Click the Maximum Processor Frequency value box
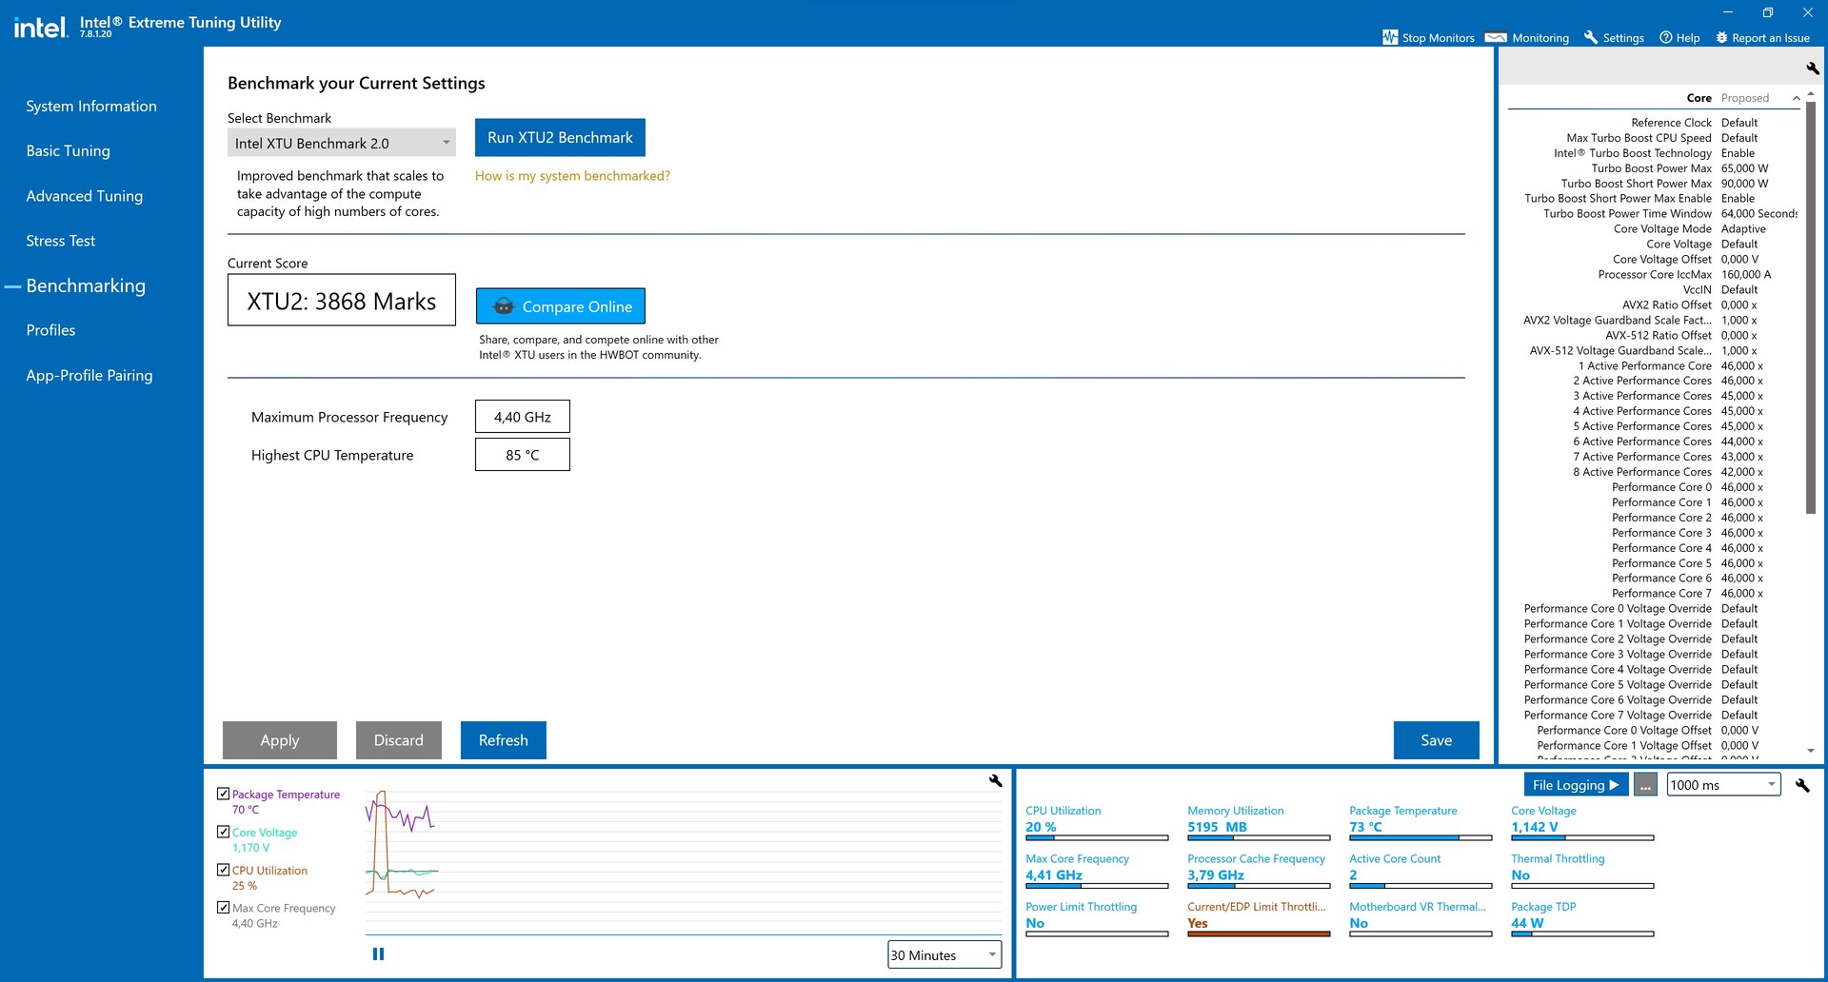 [523, 417]
